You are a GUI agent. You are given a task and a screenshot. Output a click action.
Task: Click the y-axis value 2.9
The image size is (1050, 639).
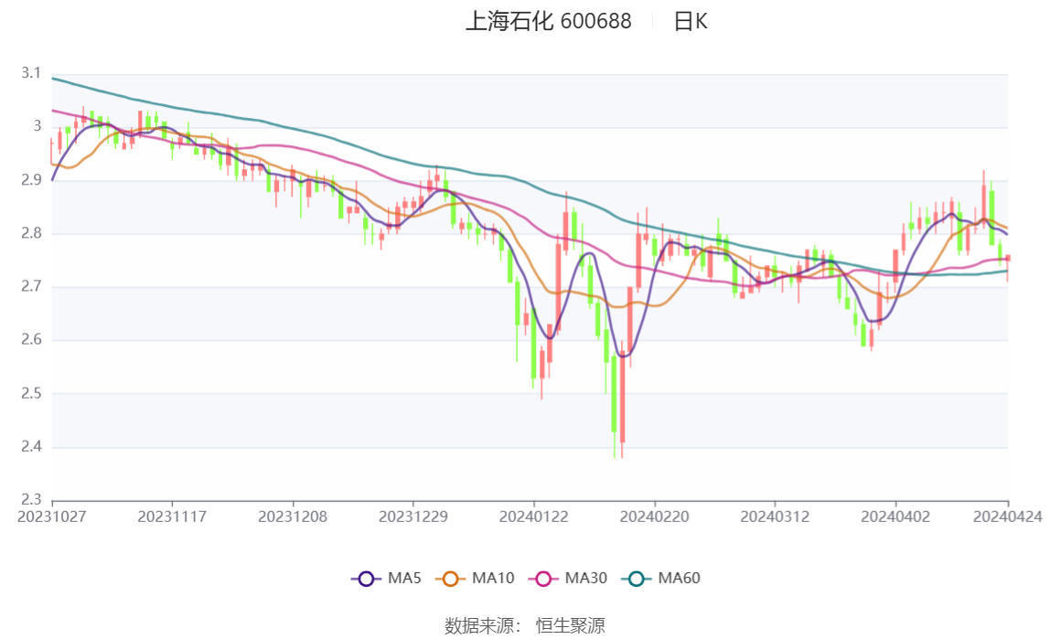click(31, 179)
